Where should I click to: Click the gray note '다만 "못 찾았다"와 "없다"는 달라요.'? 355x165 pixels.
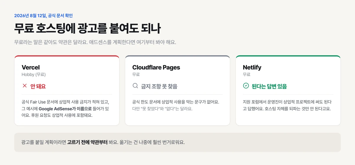(162, 109)
